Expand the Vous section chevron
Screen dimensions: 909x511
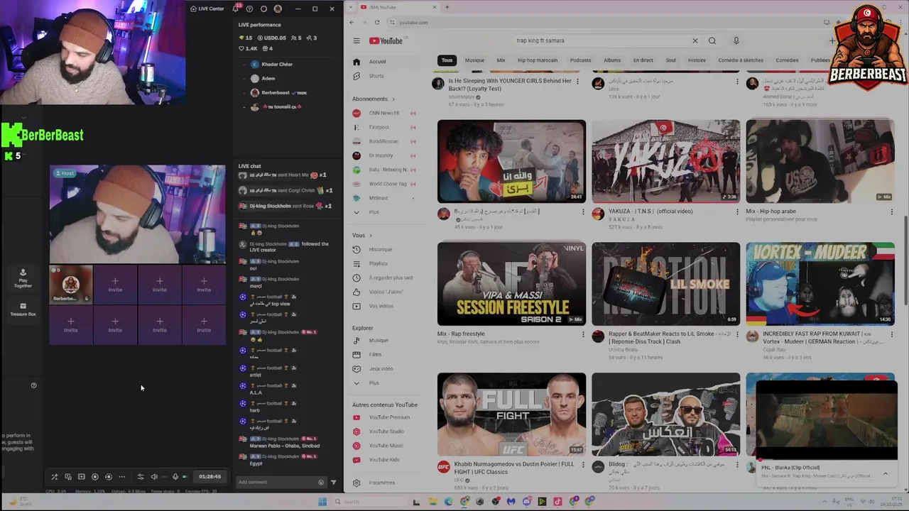(370, 236)
